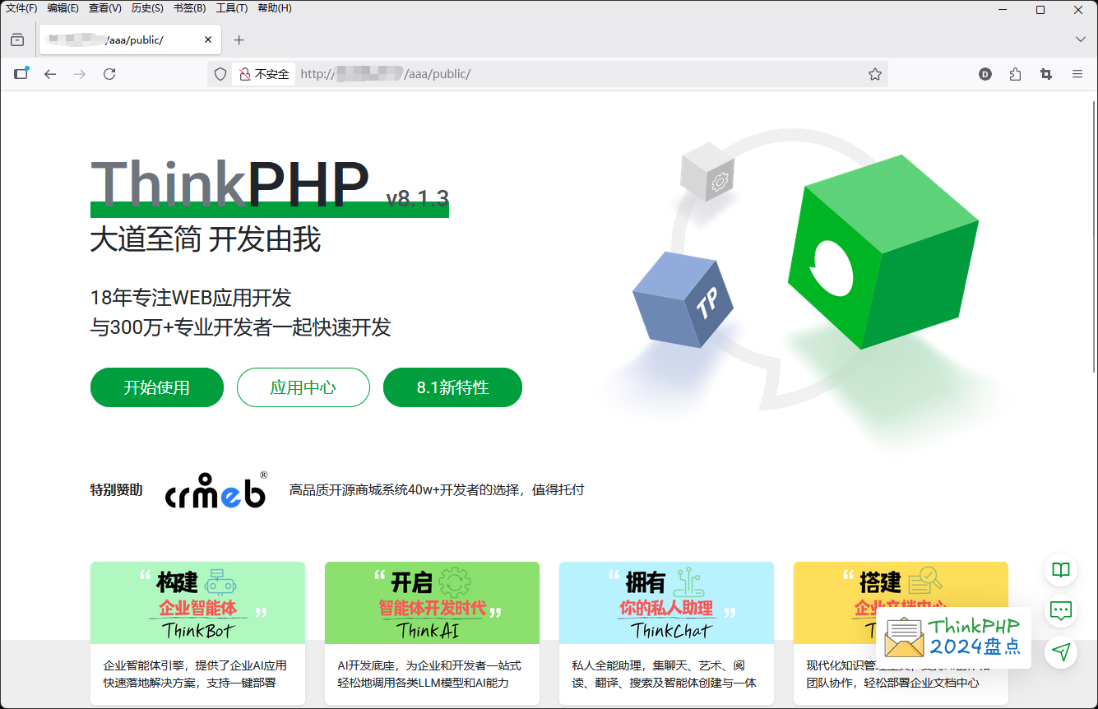1098x709 pixels.
Task: Click the floating open book documentation icon
Action: [1062, 570]
